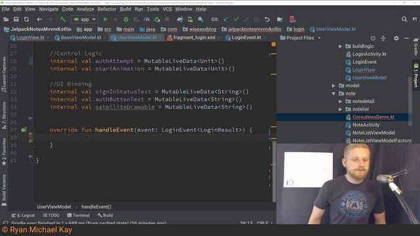This screenshot has height=236, width=420.
Task: Open the Logcat tool window
Action: pyautogui.click(x=23, y=216)
